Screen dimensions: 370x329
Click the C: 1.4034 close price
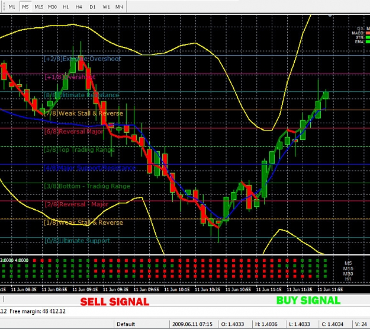(x=332, y=324)
